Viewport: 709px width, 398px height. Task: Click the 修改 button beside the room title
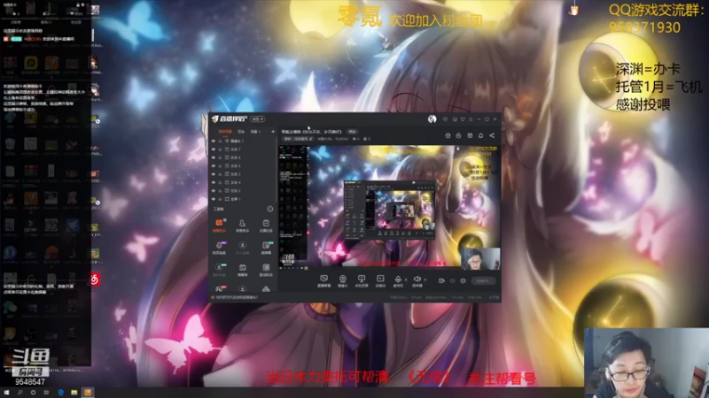pyautogui.click(x=352, y=131)
